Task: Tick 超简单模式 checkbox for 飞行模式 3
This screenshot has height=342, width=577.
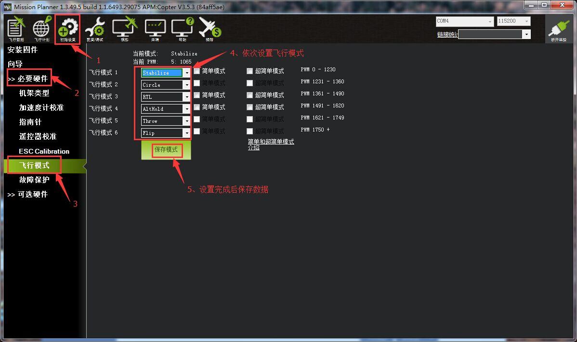Action: click(249, 95)
